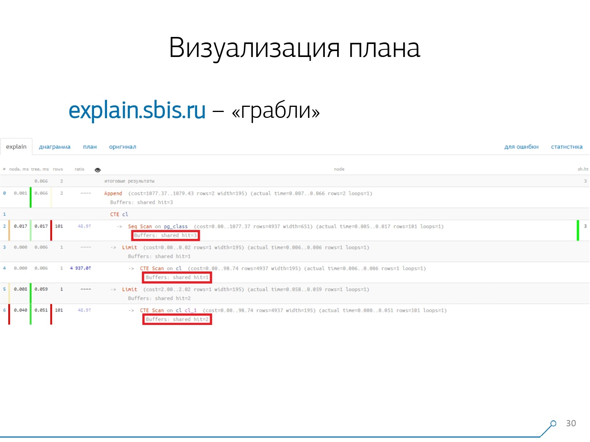
Task: Select Limit node in row 5
Action: click(x=129, y=290)
